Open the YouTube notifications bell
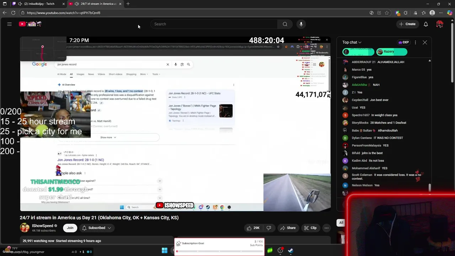Image resolution: width=455 pixels, height=256 pixels. (426, 24)
